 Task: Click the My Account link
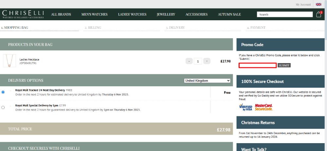coord(303,4)
